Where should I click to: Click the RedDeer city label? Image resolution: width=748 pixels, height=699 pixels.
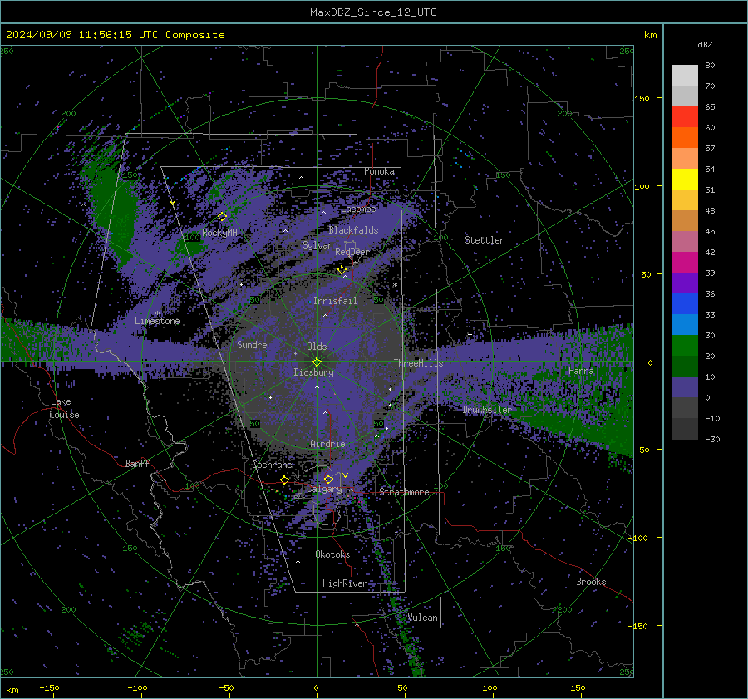(x=352, y=252)
